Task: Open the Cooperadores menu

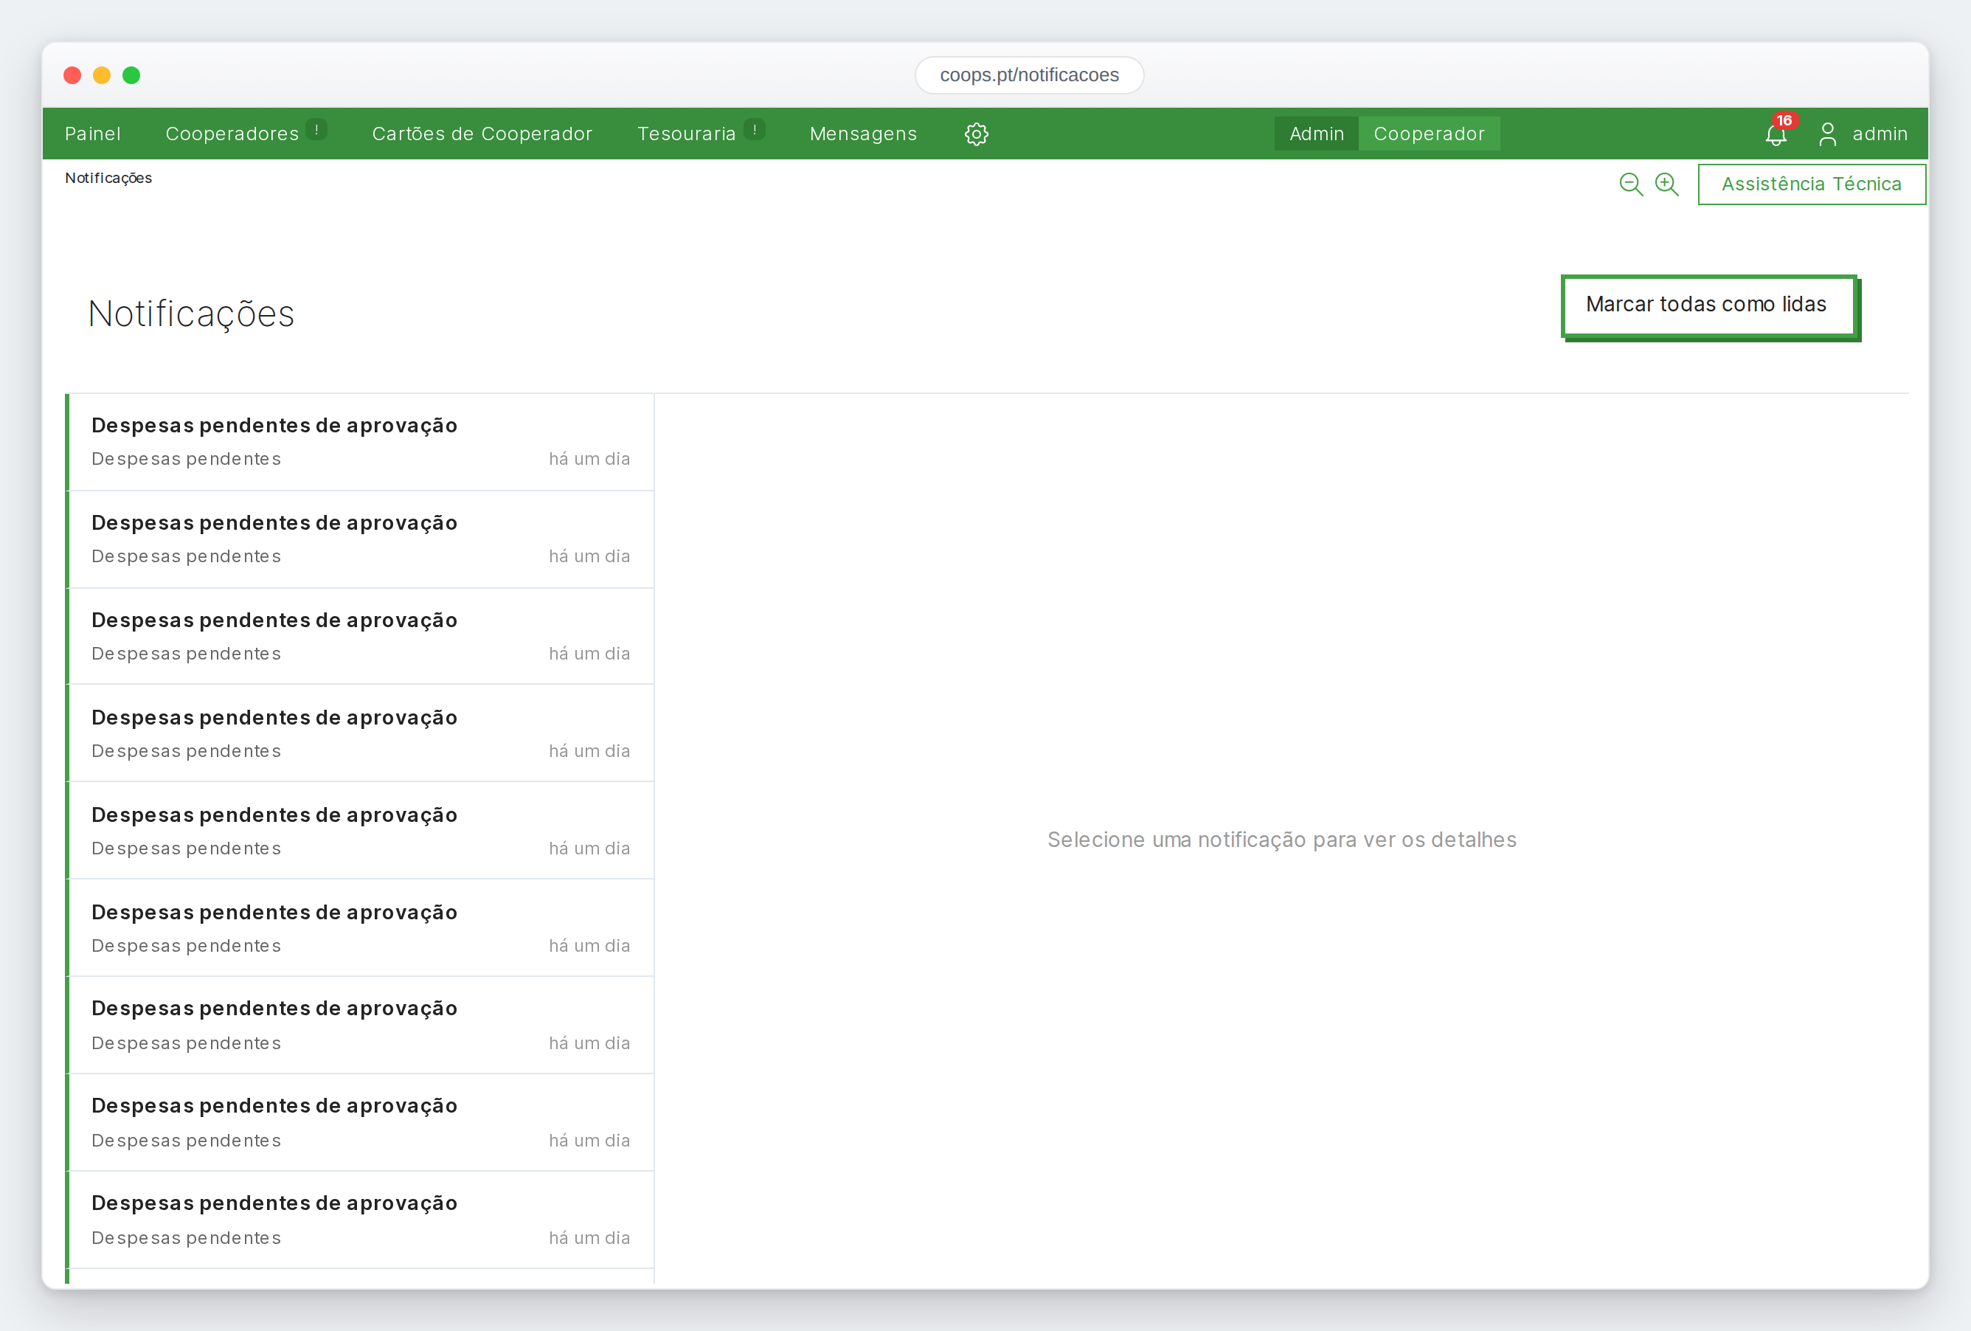Action: (x=232, y=134)
